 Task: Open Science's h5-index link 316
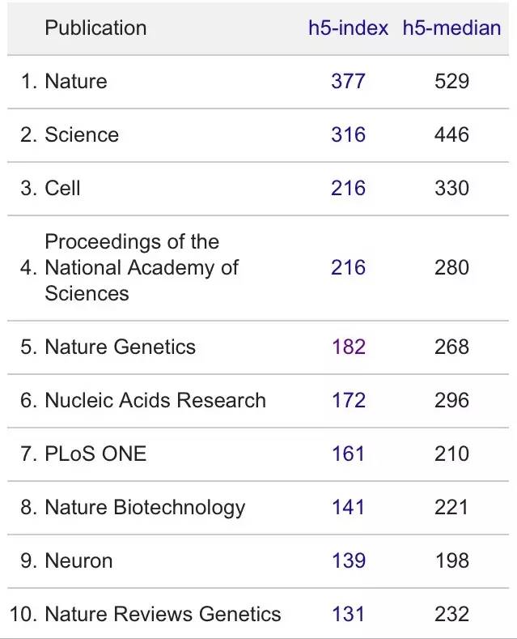tap(348, 134)
